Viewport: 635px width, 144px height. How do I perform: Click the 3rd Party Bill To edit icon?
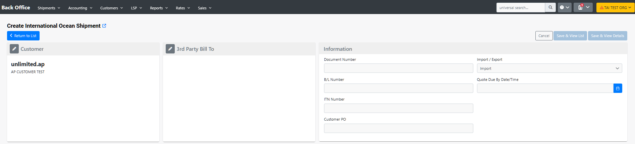(x=170, y=49)
